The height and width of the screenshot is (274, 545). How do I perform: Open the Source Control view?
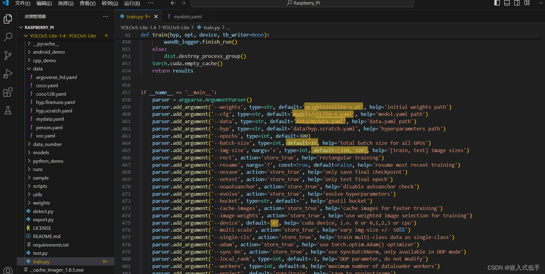[8, 55]
